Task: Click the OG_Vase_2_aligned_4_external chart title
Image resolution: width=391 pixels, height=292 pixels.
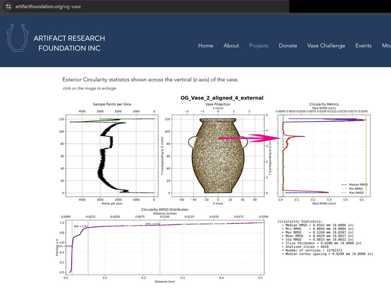Action: 222,98
